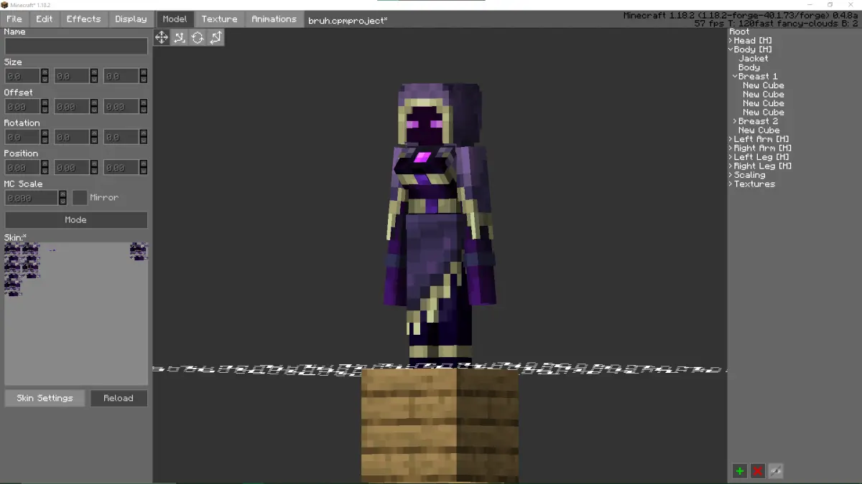The height and width of the screenshot is (484, 862).
Task: Expand the Textures tree node
Action: [731, 184]
